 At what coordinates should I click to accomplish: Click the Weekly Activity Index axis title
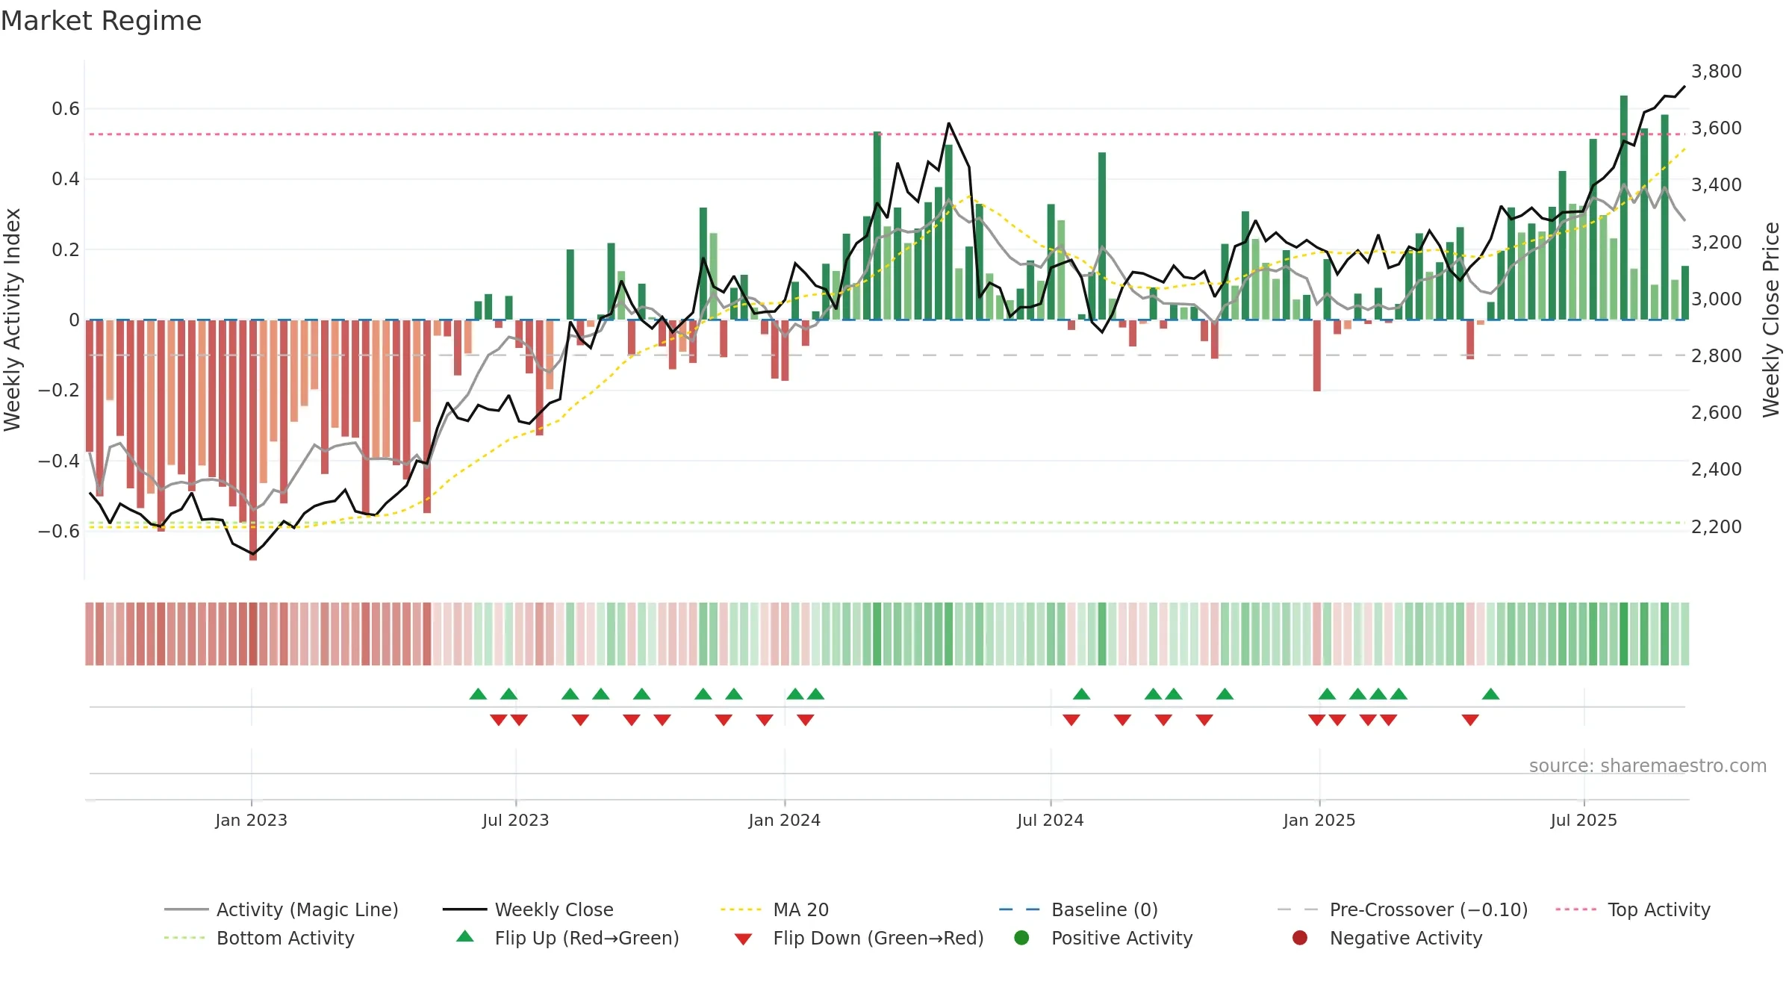click(13, 320)
